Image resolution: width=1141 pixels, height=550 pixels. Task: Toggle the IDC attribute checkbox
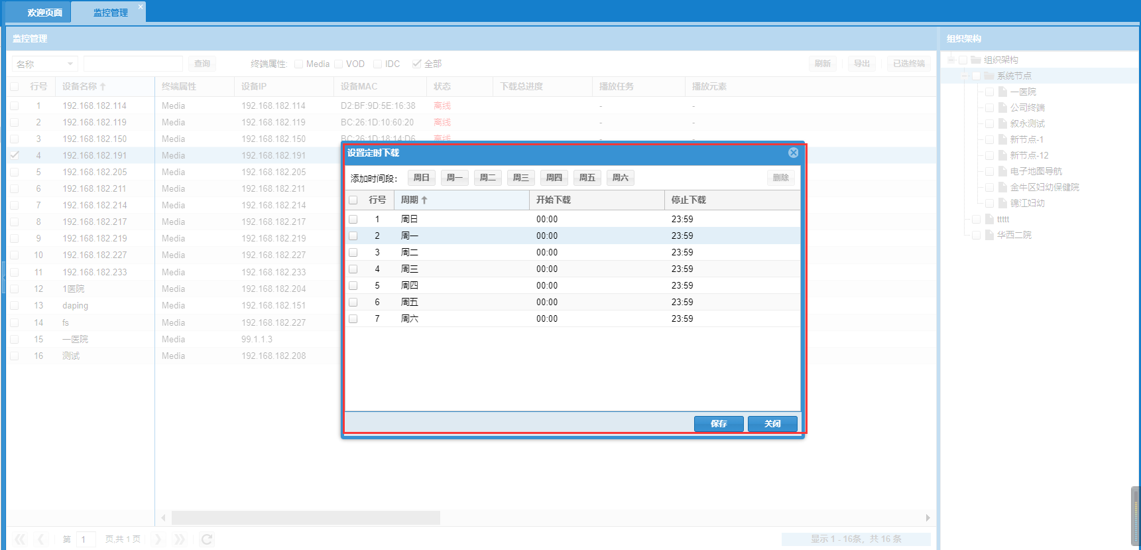(378, 64)
